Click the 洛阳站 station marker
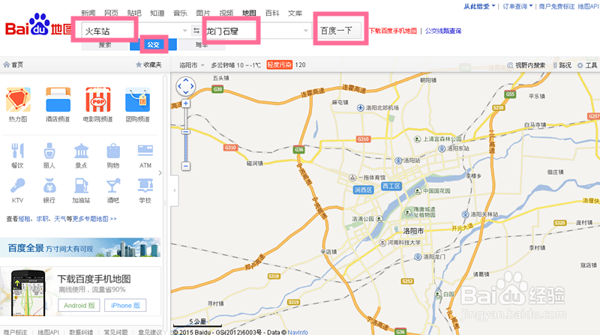600x335 pixels. [x=398, y=160]
